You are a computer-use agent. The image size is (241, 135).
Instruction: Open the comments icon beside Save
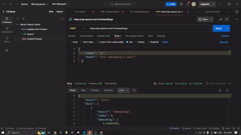(x=227, y=19)
